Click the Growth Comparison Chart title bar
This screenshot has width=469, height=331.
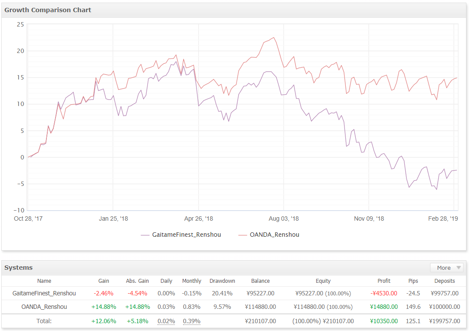[x=48, y=10]
